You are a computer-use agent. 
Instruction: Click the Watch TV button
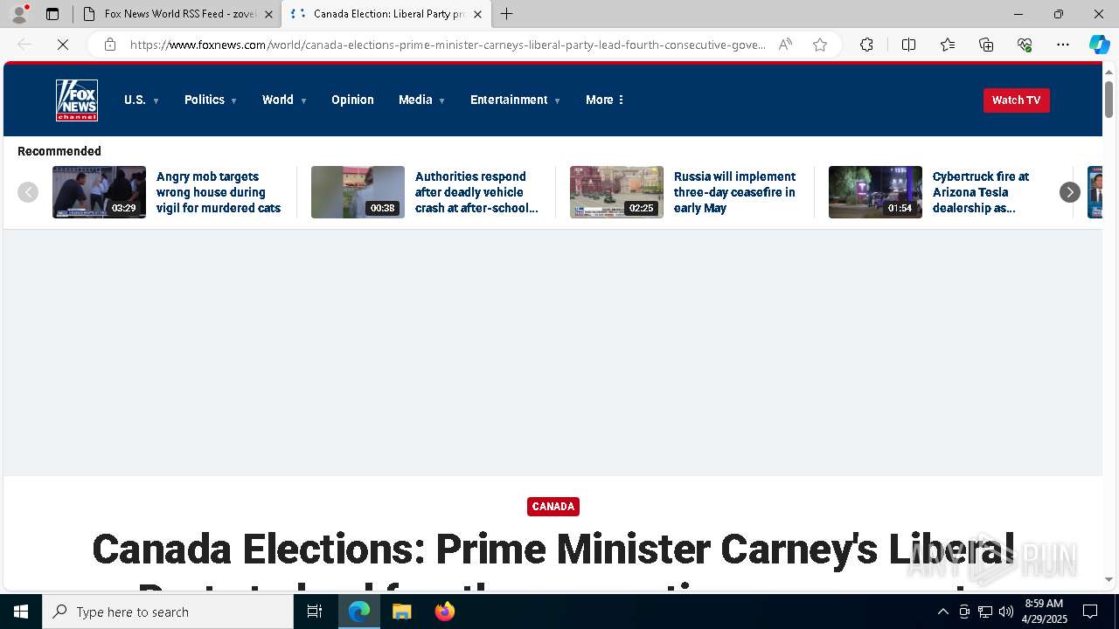pos(1016,100)
